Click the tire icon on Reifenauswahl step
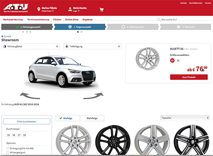Viewport: 213px width, 156px height. pyautogui.click(x=123, y=27)
